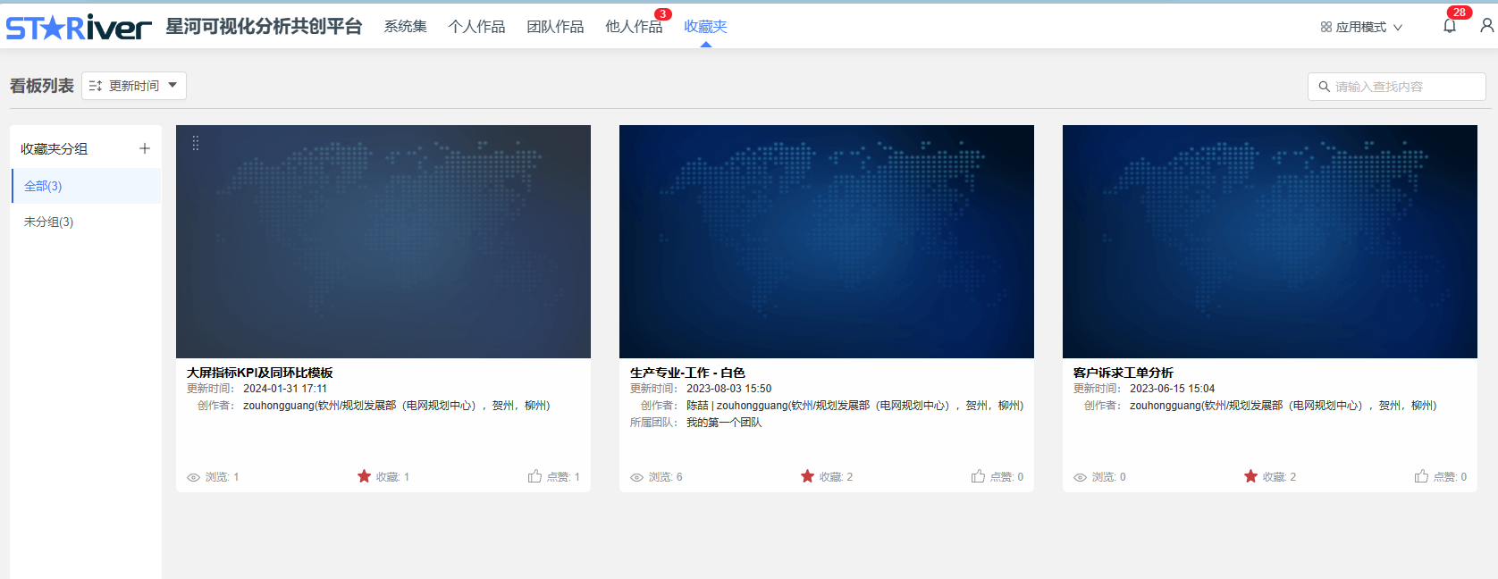Add a new favorites group with plus icon

[145, 148]
